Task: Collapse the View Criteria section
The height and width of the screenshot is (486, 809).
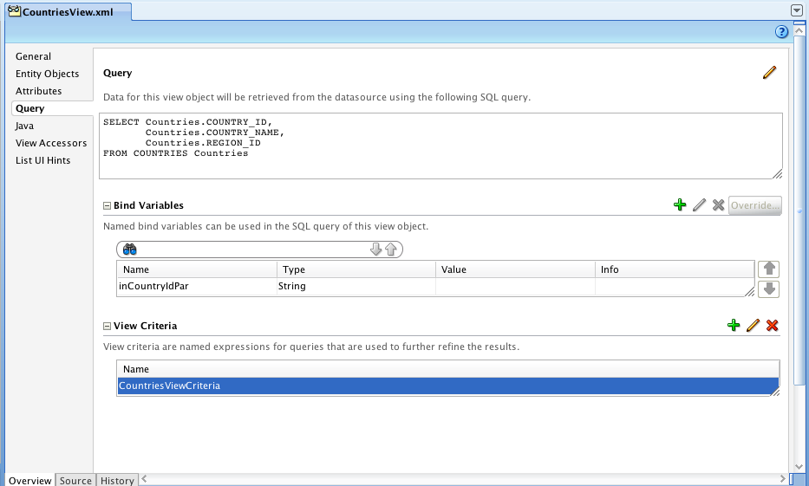Action: tap(107, 327)
